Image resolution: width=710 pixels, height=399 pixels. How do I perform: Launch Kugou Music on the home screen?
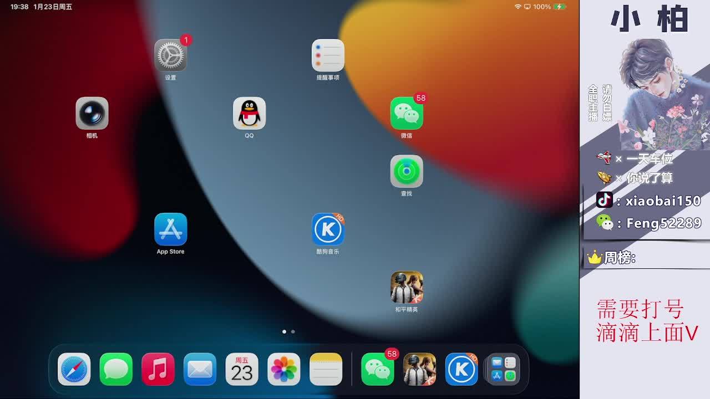coord(328,229)
